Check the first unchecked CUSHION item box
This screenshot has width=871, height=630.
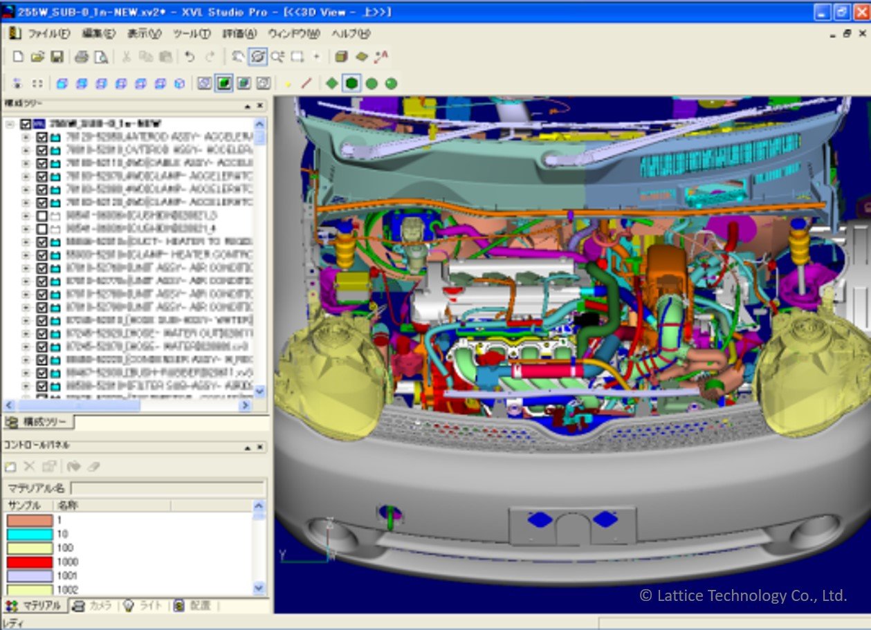tap(42, 216)
